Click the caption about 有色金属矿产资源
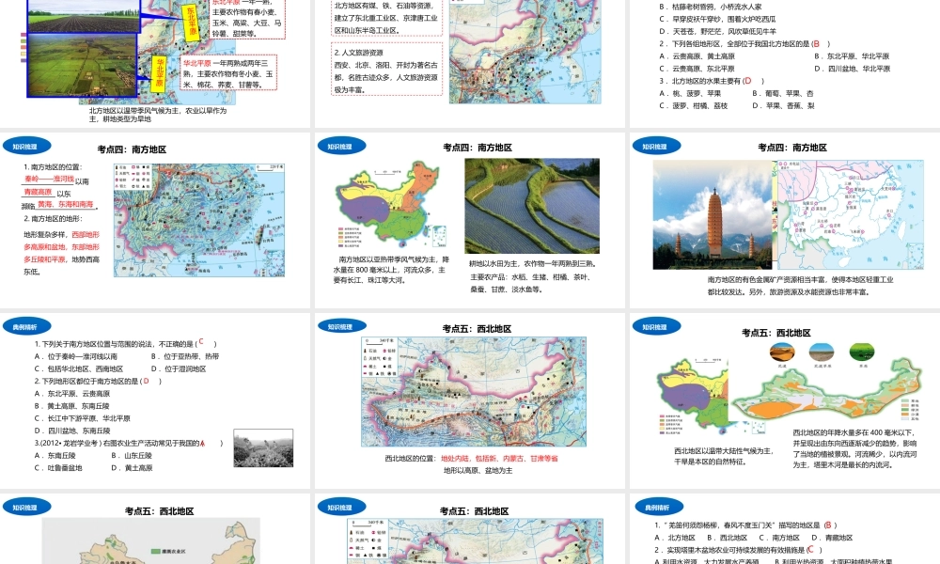The height and width of the screenshot is (564, 940). (800, 286)
